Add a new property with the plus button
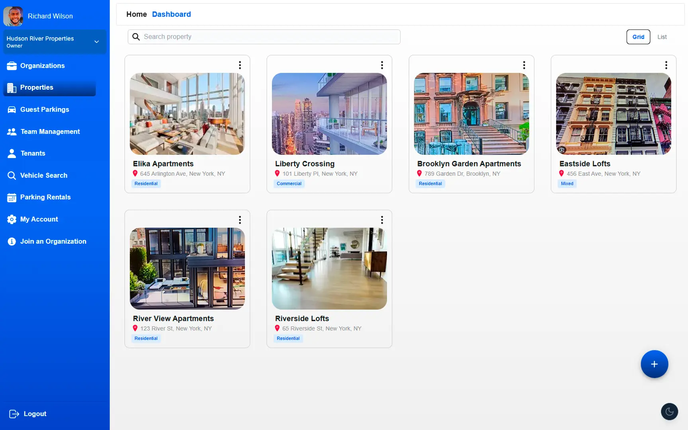This screenshot has height=430, width=688. pos(654,364)
